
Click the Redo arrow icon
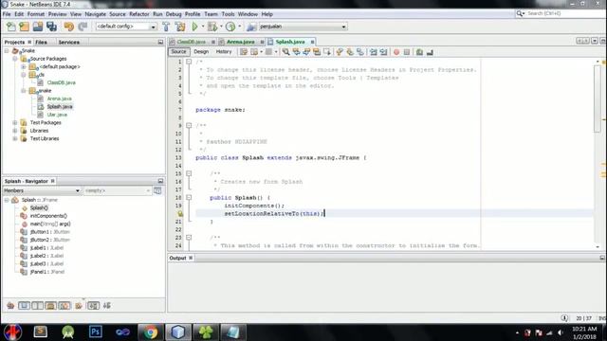click(83, 27)
